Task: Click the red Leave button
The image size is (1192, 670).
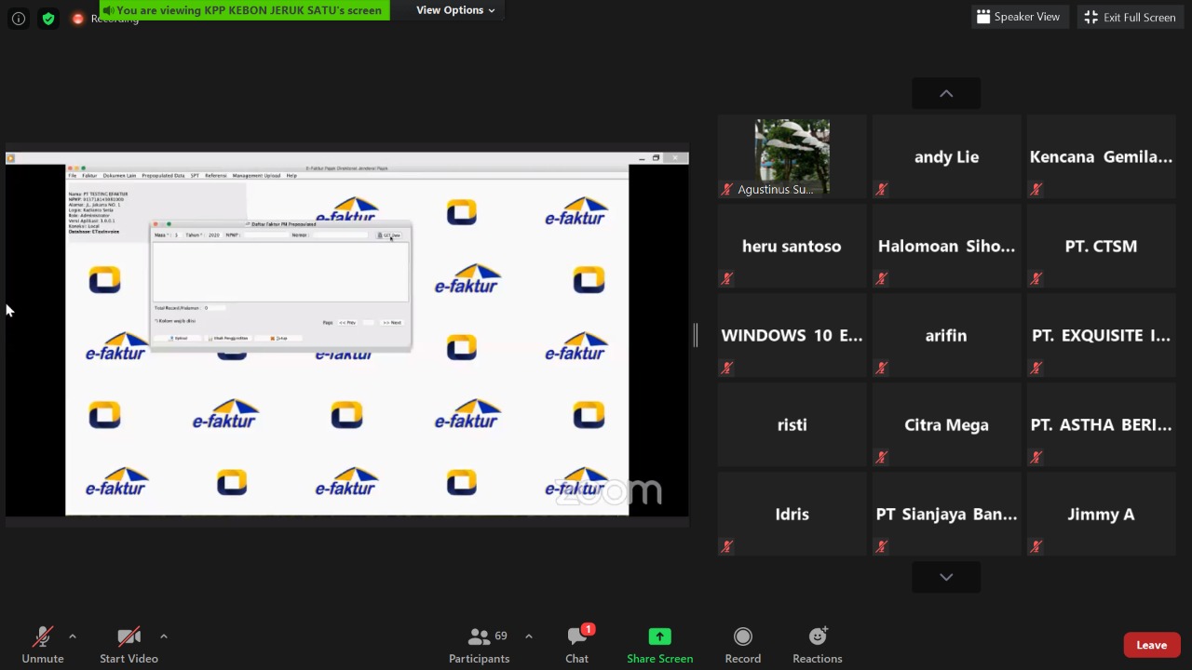Action: 1151,645
